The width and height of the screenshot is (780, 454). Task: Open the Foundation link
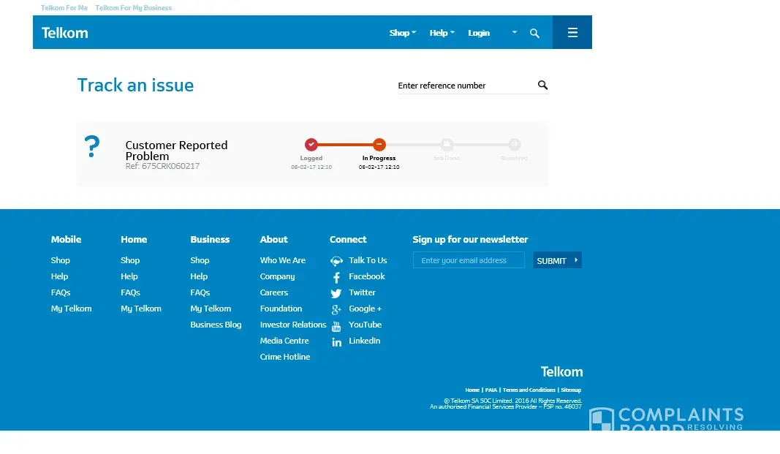point(281,309)
